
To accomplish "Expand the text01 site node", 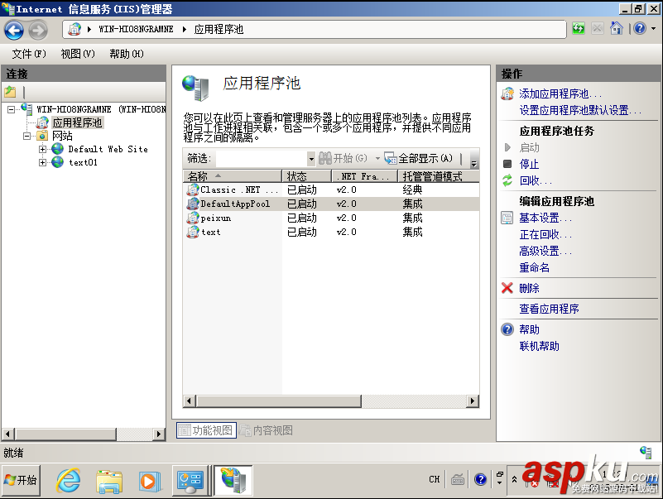I will [42, 162].
